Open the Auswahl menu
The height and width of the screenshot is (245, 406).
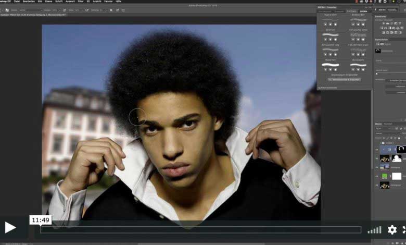[x=70, y=1]
